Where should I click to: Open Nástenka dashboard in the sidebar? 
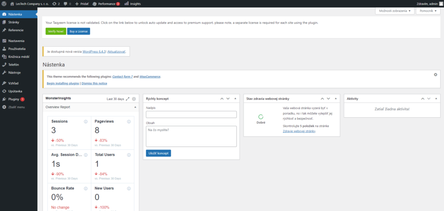point(18,14)
